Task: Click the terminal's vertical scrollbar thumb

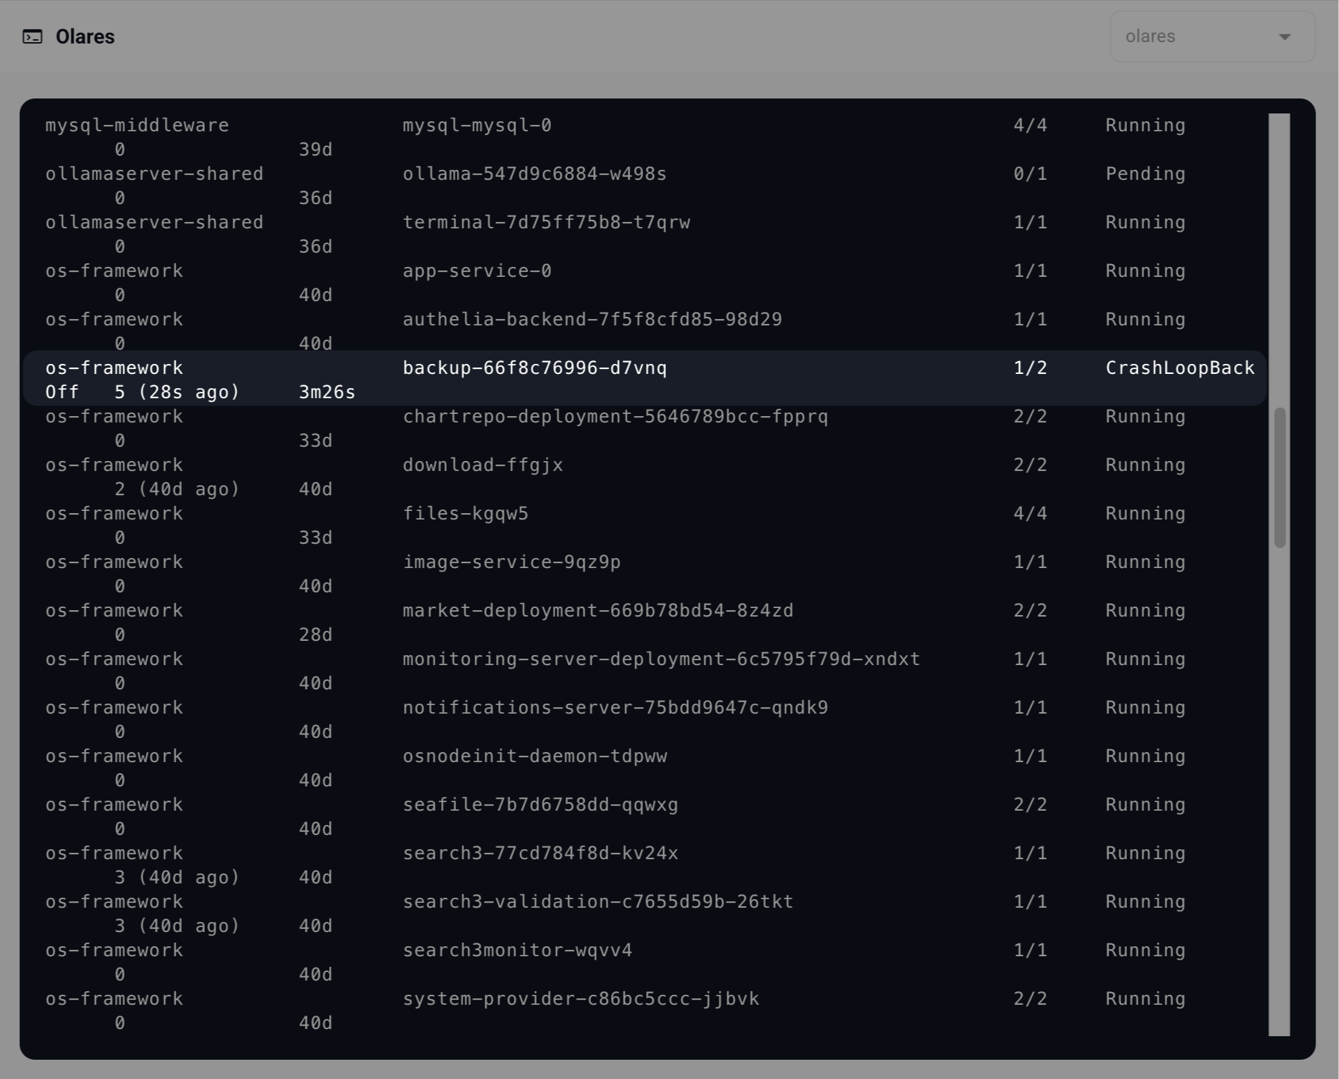Action: coord(1280,477)
